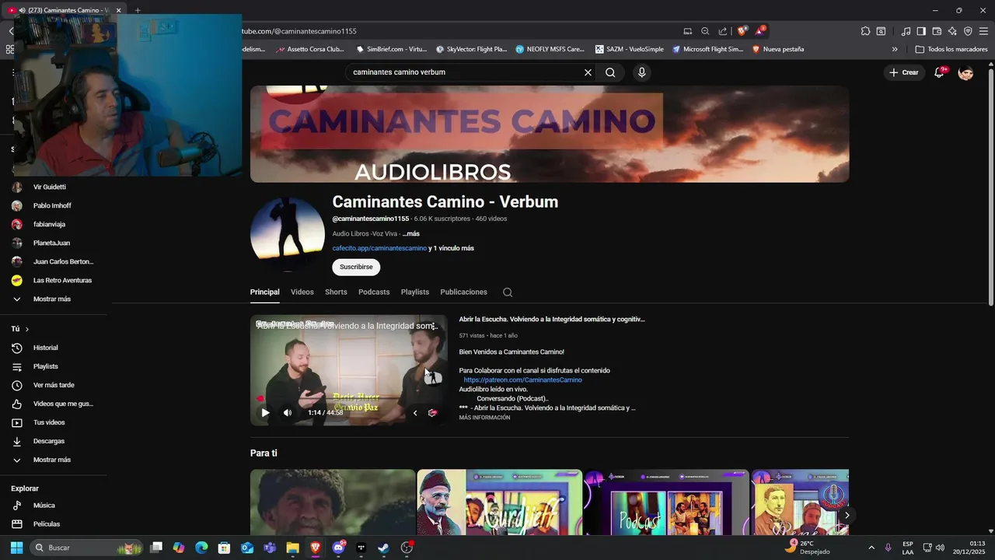Open the YouTube account avatar menu
This screenshot has width=995, height=560.
click(965, 72)
